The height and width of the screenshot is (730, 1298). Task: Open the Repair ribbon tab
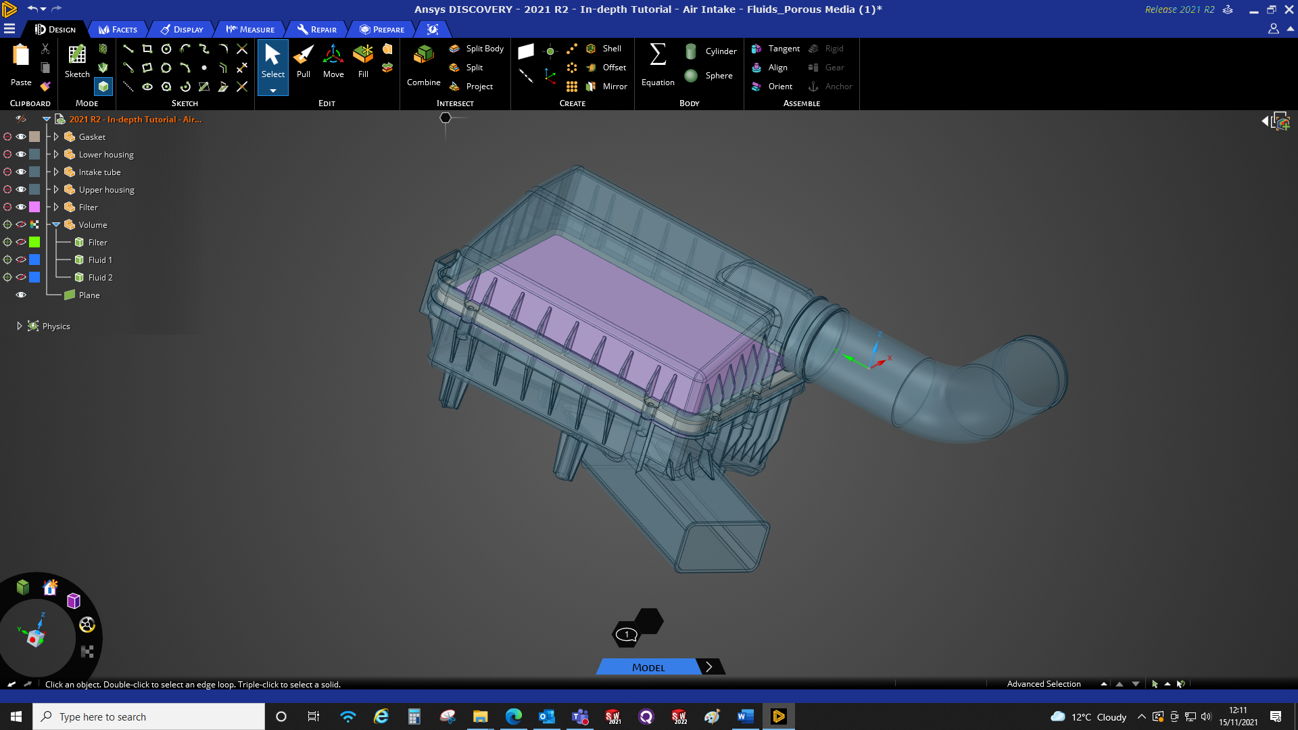(317, 29)
